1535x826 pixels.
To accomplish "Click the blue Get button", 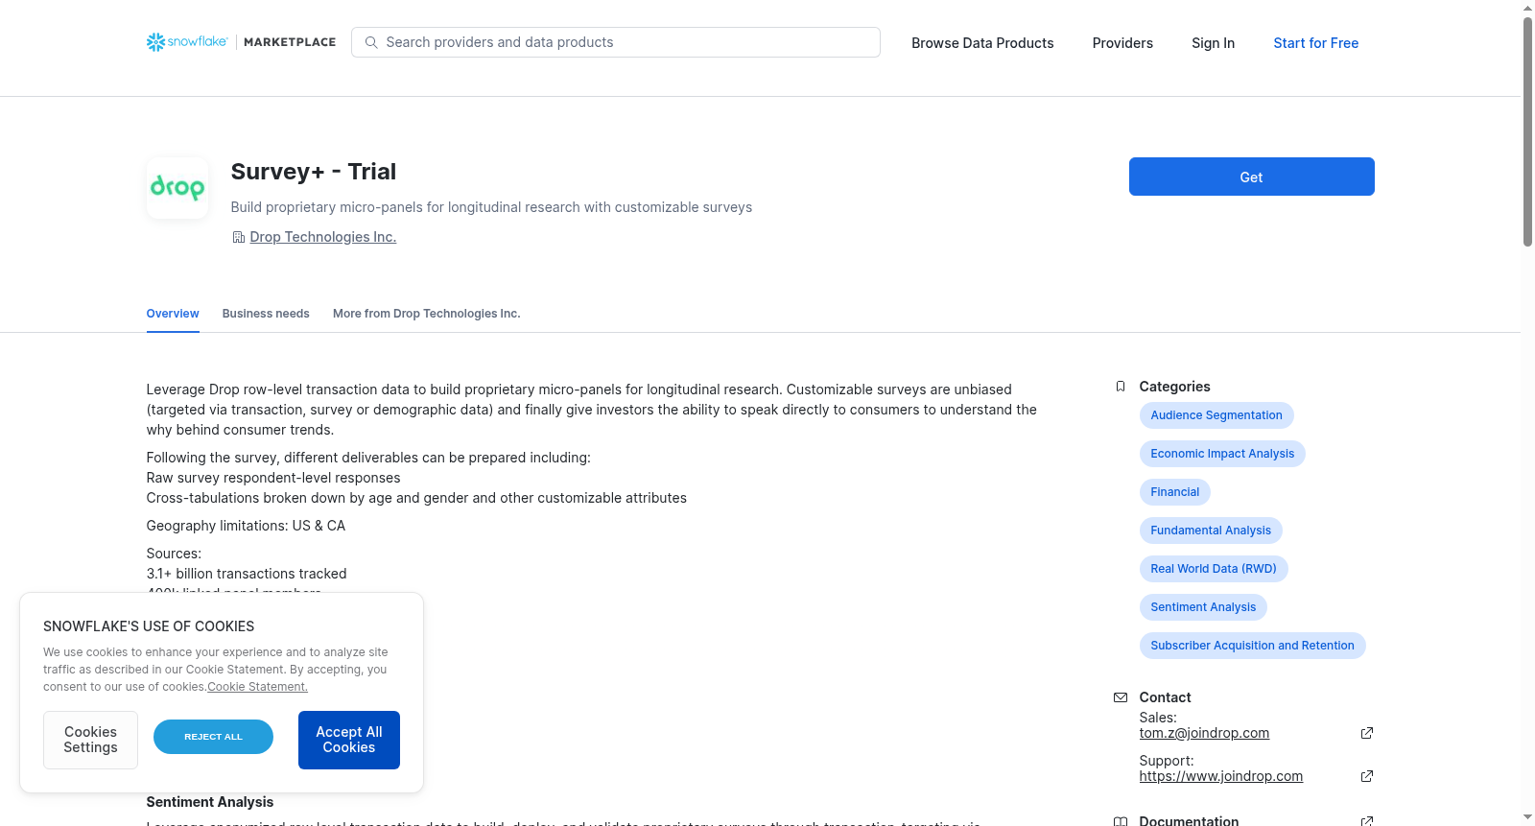I will pos(1251,177).
